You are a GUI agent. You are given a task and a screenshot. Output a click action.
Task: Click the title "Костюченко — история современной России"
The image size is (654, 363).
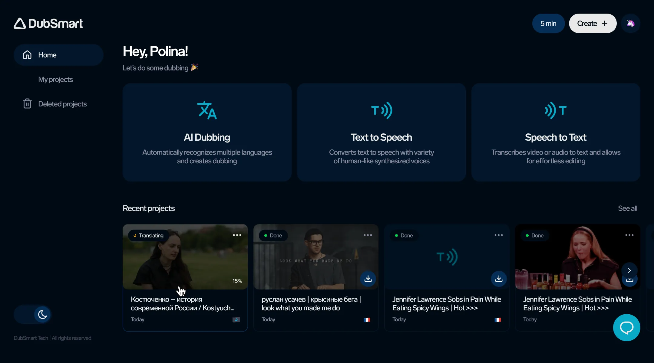pos(183,304)
